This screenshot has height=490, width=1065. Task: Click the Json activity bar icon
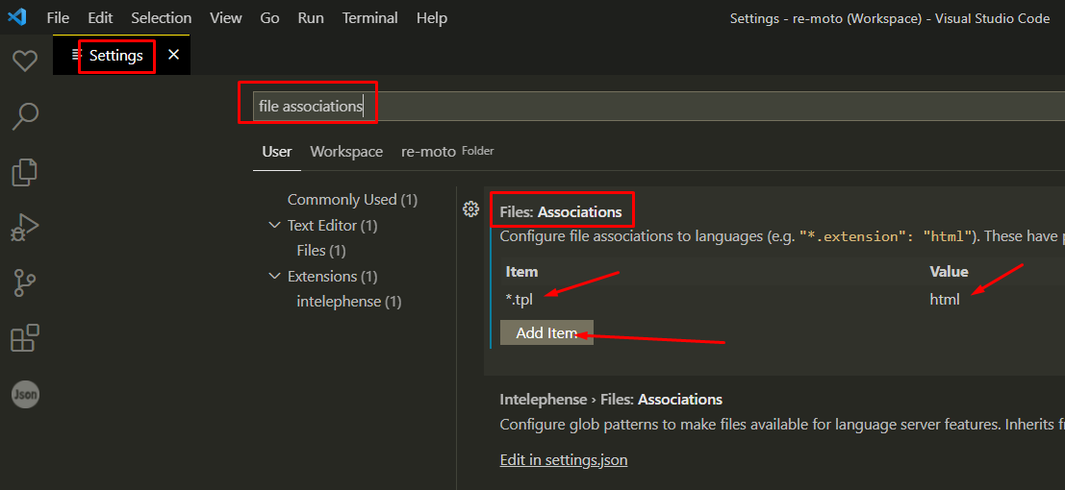(x=25, y=394)
